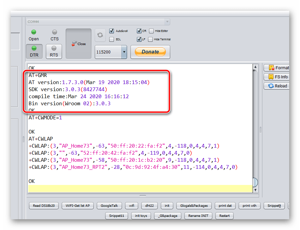Toggle the RTS signal button
The image size is (300, 230).
[x=54, y=51]
